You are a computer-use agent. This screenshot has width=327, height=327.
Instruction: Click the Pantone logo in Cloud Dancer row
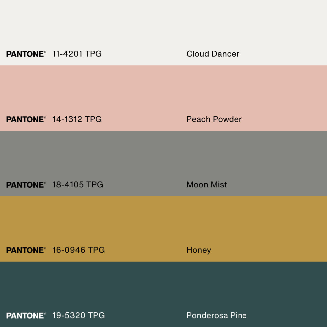tap(26, 54)
